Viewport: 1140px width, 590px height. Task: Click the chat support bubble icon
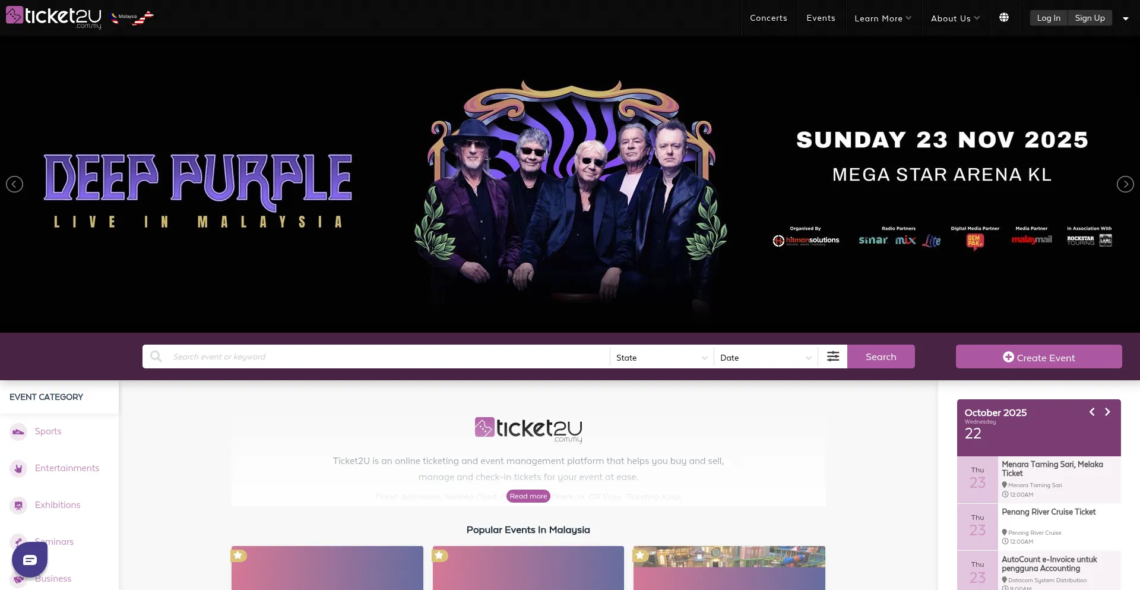coord(30,560)
